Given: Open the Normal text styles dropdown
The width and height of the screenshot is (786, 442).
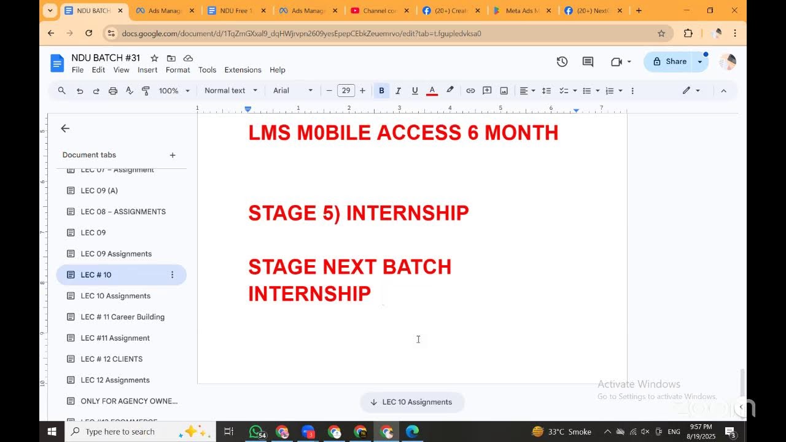Looking at the screenshot, I should (231, 91).
